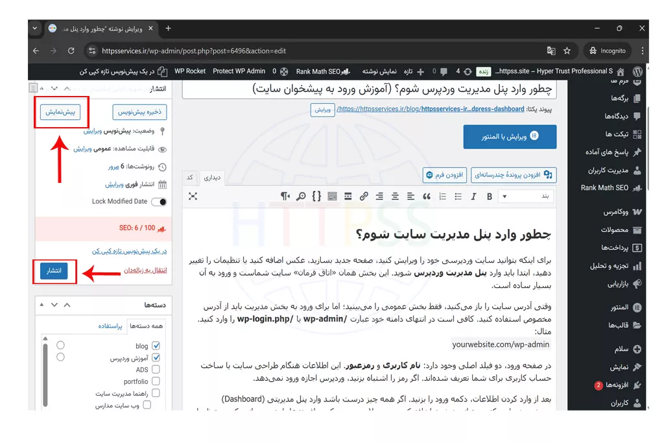Image resolution: width=664 pixels, height=443 pixels.
Task: Insert the Read More tag
Action: coord(348,196)
